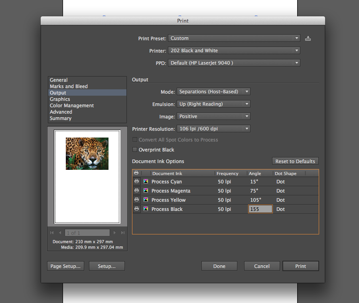
Task: Click Process Yellow angle 105°
Action: click(256, 200)
